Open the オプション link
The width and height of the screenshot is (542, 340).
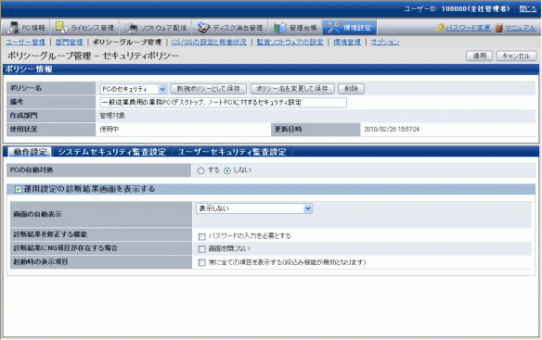pos(385,42)
